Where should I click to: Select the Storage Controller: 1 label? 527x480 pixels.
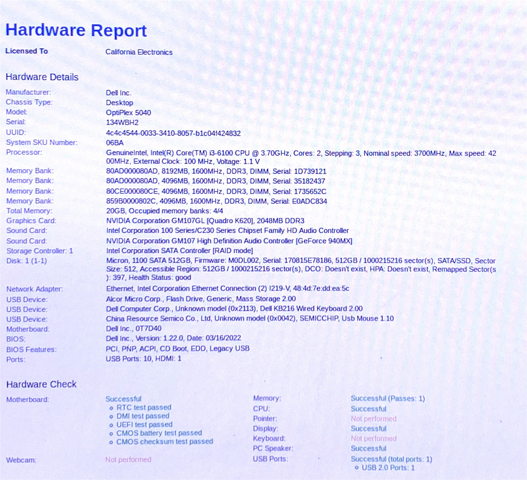tap(40, 251)
